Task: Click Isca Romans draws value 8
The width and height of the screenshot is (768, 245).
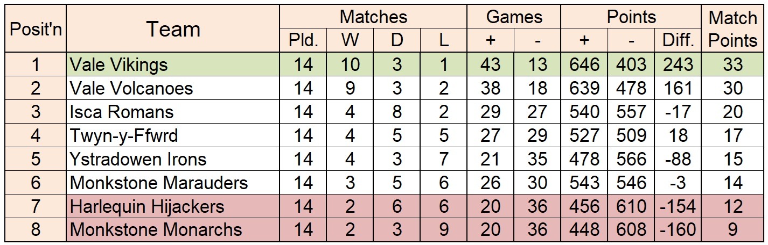Action: point(397,112)
